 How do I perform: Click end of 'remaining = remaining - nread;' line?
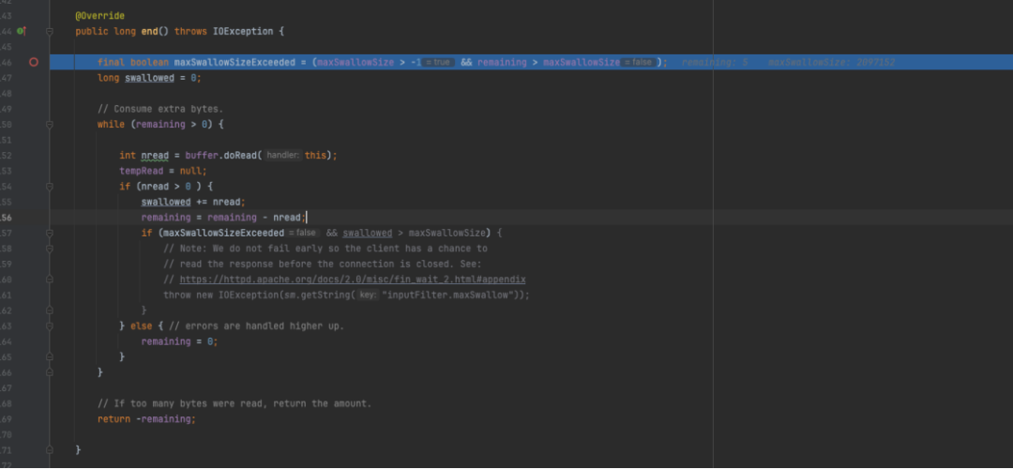coord(306,217)
